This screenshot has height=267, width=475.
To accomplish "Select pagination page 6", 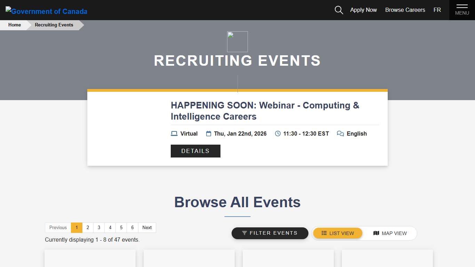I will [x=132, y=227].
